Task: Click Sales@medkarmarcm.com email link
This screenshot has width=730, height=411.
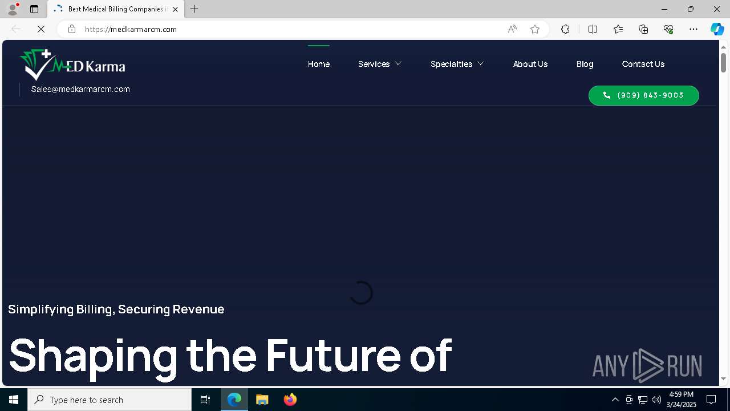Action: tap(80, 89)
